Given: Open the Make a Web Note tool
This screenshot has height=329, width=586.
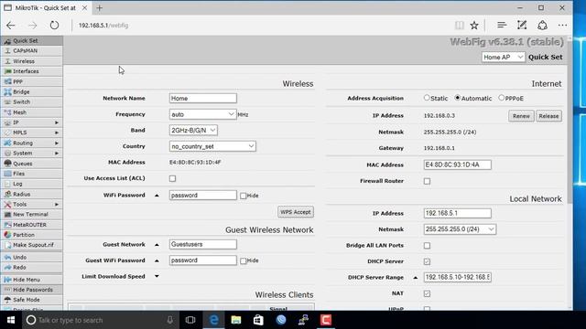Looking at the screenshot, I should click(522, 25).
